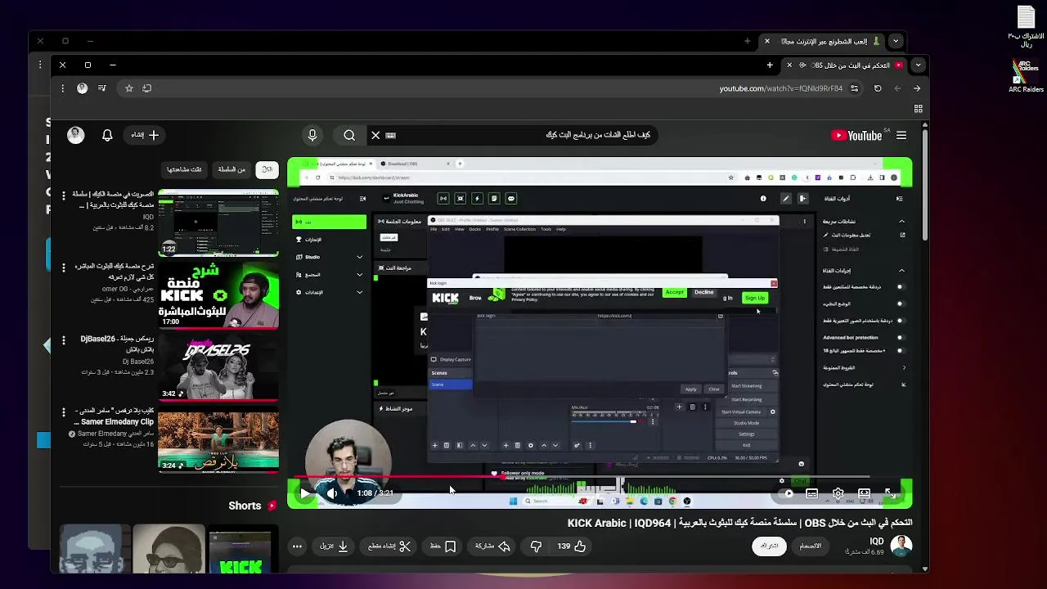Open options menu for the 1:22 video
Screen dimensions: 1047x589
point(63,196)
